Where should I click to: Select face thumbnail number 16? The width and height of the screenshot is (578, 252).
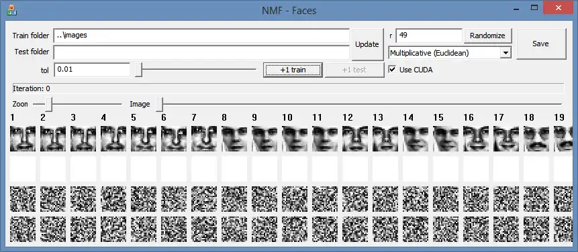476,139
